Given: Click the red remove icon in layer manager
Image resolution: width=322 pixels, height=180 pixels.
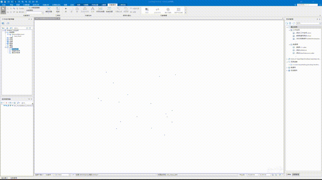Looking at the screenshot, I should [x=6, y=103].
